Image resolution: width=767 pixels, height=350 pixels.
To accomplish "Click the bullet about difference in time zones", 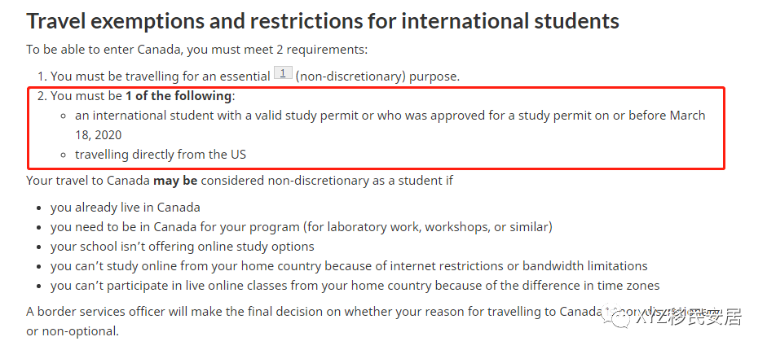I will pos(355,286).
